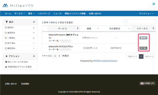Select the 承認待ち filter radio
The image size is (158, 95).
click(6, 33)
